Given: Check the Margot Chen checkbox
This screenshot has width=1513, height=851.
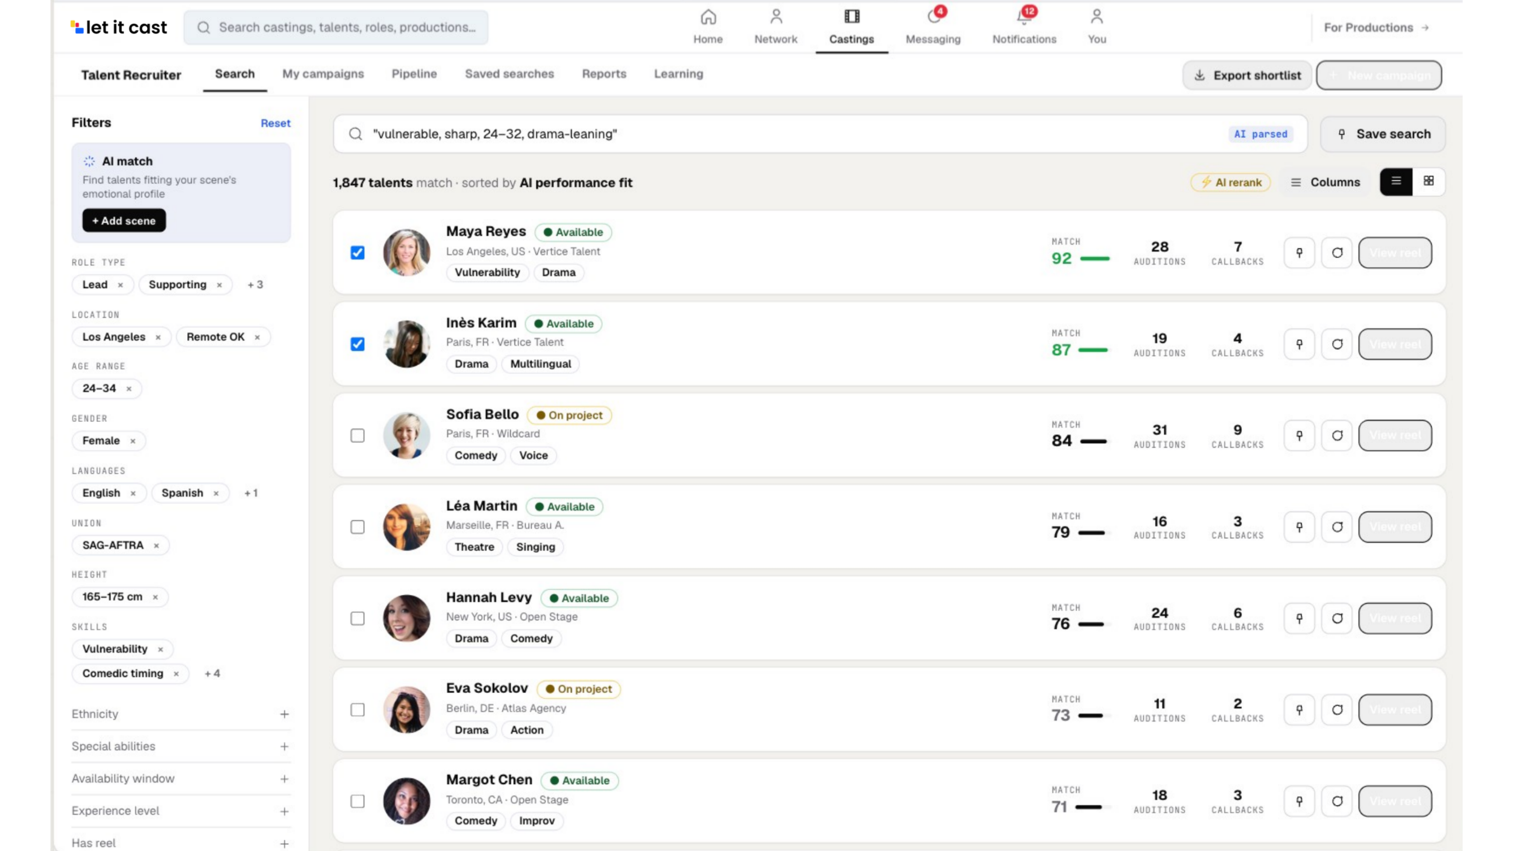Looking at the screenshot, I should click(357, 801).
